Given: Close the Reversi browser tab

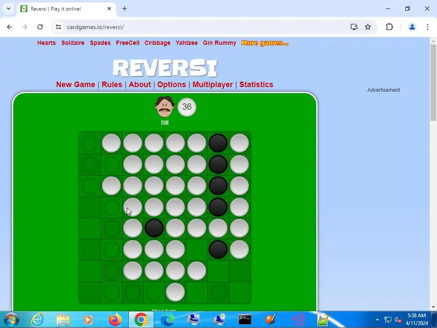Looking at the screenshot, I should pos(109,9).
